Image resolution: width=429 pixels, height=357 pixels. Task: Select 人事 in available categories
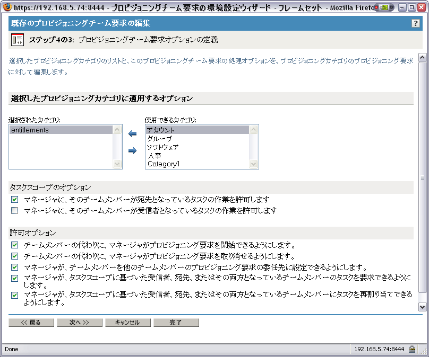(198, 155)
